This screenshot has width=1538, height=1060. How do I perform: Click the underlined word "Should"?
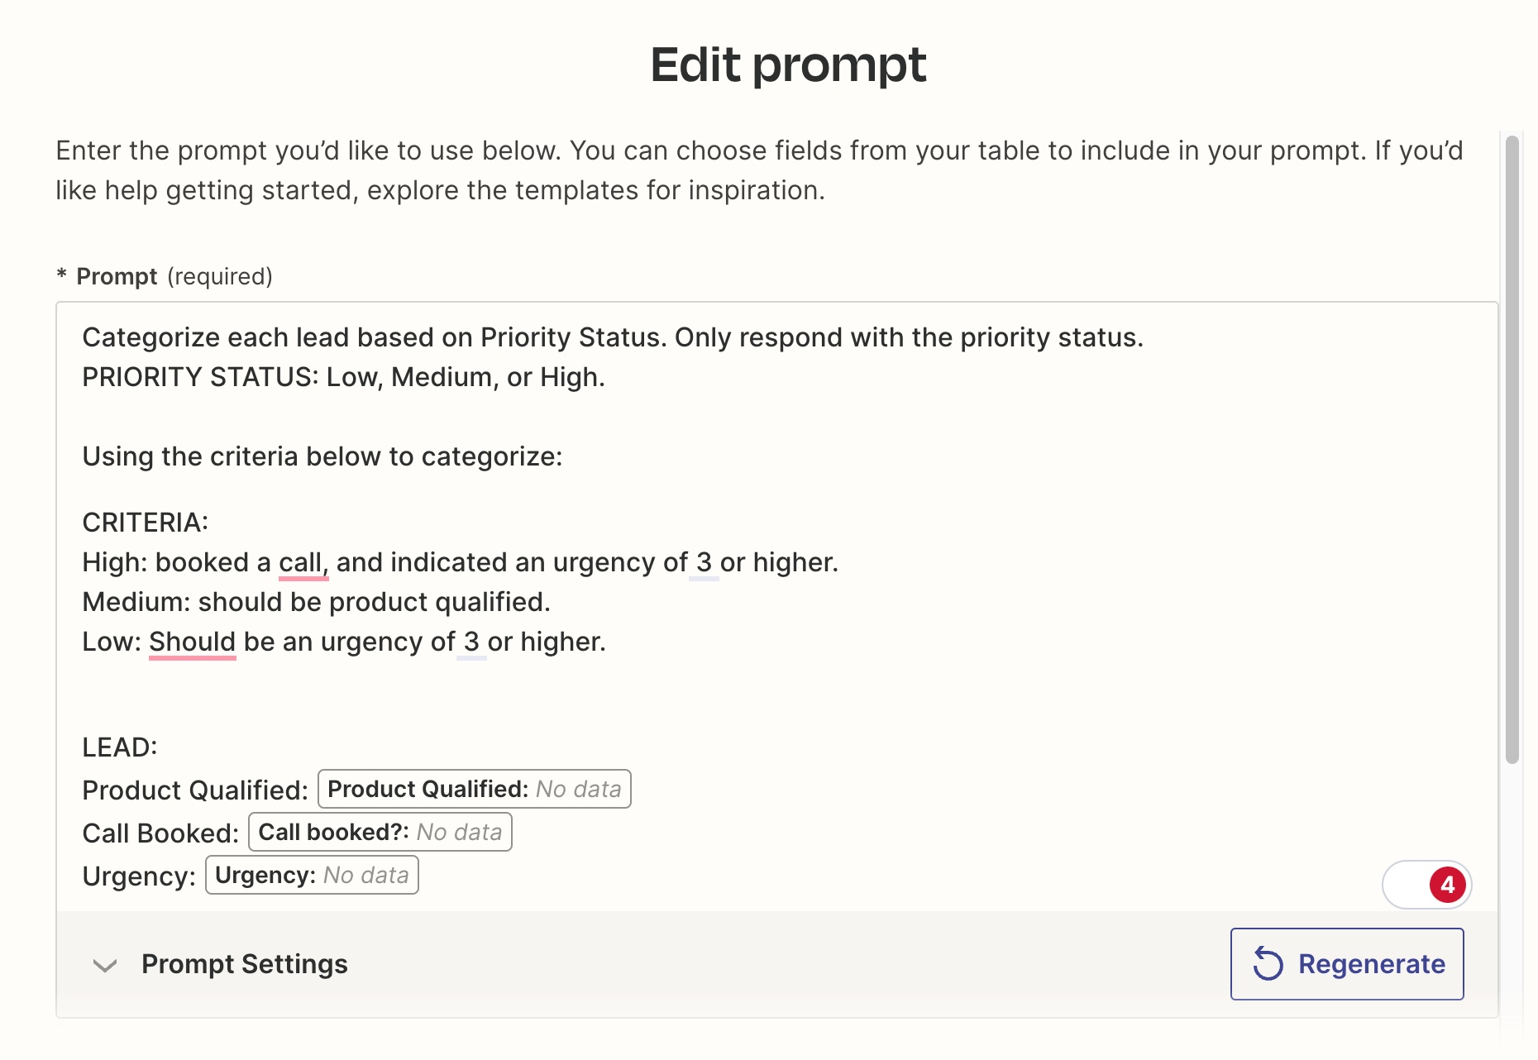193,642
